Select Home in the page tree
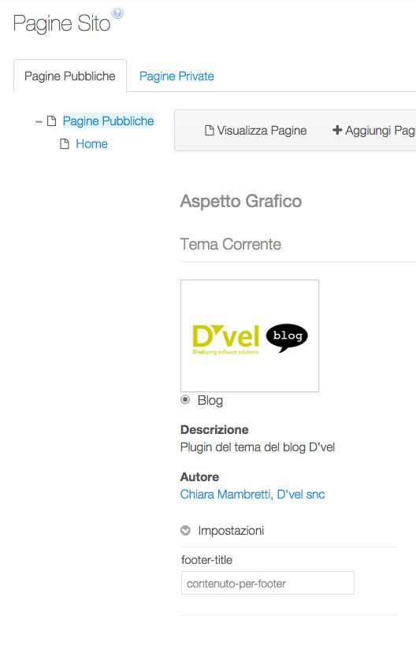Viewport: 416px width, 645px height. 91,144
